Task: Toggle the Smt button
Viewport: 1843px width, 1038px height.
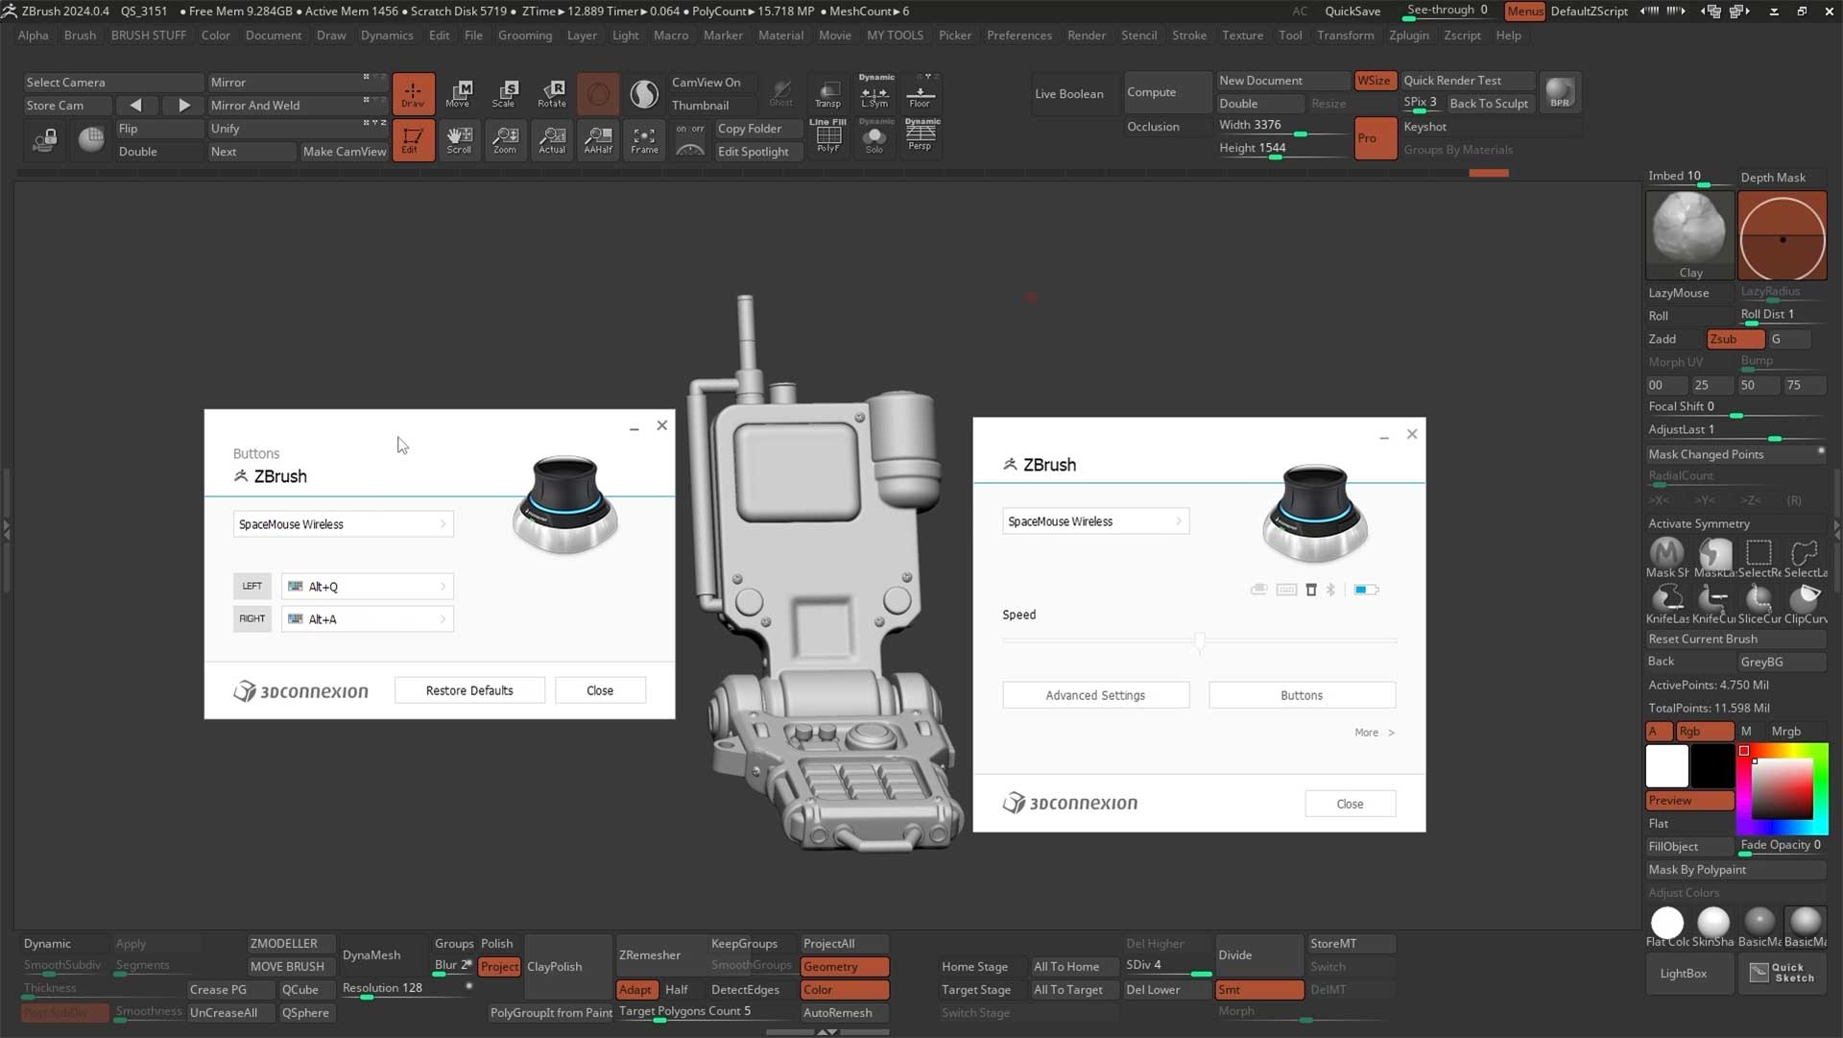Action: (1258, 990)
